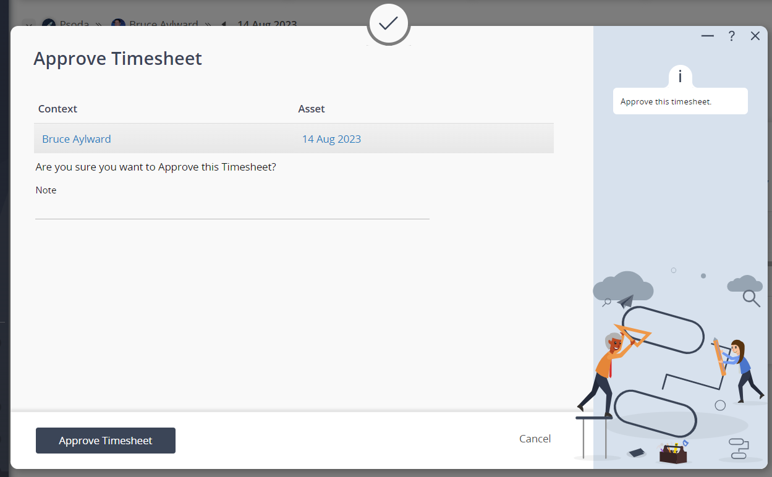Click the Psoda logo in the breadcrumb
The image size is (772, 477).
[49, 25]
